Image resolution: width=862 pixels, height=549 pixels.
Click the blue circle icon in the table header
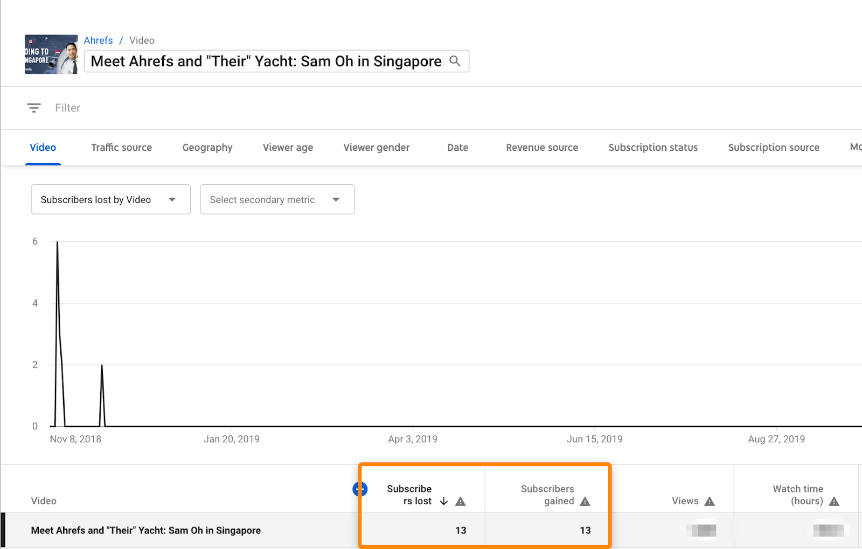point(360,489)
